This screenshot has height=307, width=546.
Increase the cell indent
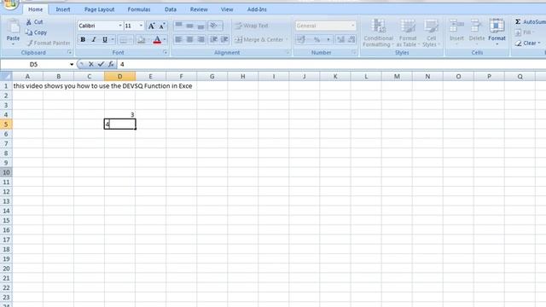click(x=224, y=40)
